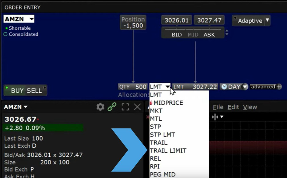Open the settings gear on the AMZN quote panel
Screen dimensions: 287x178
click(x=100, y=107)
